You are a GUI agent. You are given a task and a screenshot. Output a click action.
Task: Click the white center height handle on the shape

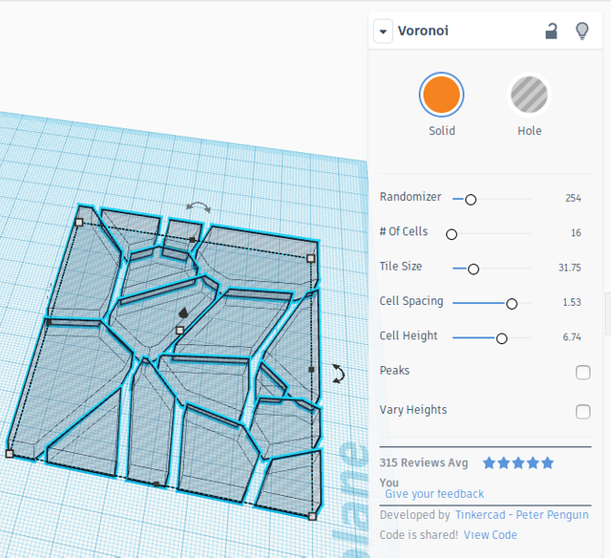(179, 331)
